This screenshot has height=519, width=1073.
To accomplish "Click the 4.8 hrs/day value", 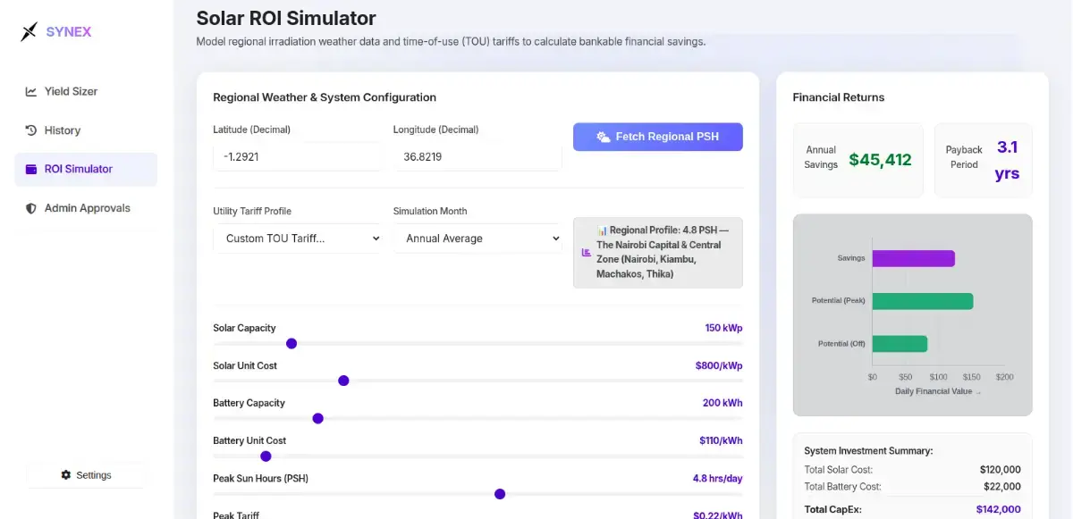I will tap(718, 478).
